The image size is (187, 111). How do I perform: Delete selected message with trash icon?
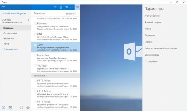(61, 7)
